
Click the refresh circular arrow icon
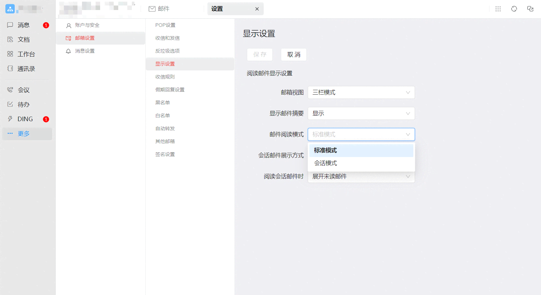[x=514, y=9]
